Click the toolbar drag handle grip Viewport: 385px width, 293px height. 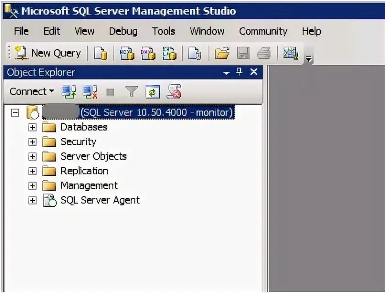[9, 52]
